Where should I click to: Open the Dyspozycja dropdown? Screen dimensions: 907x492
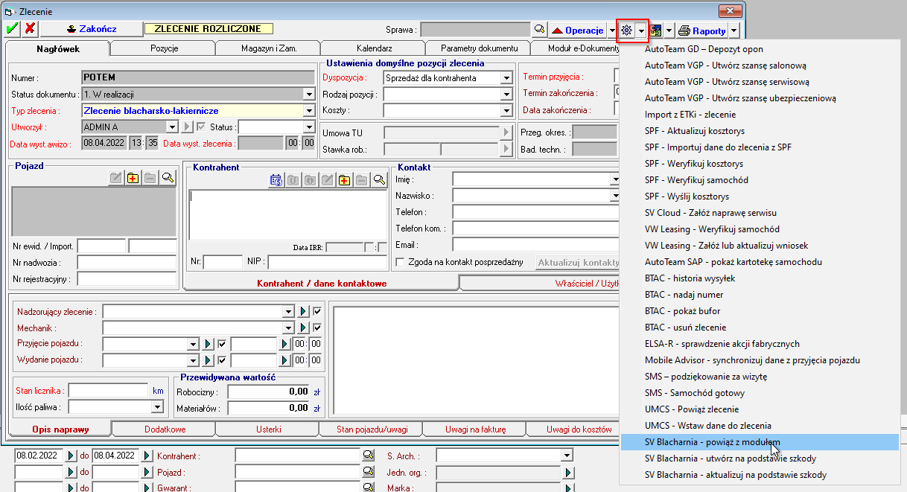[506, 78]
